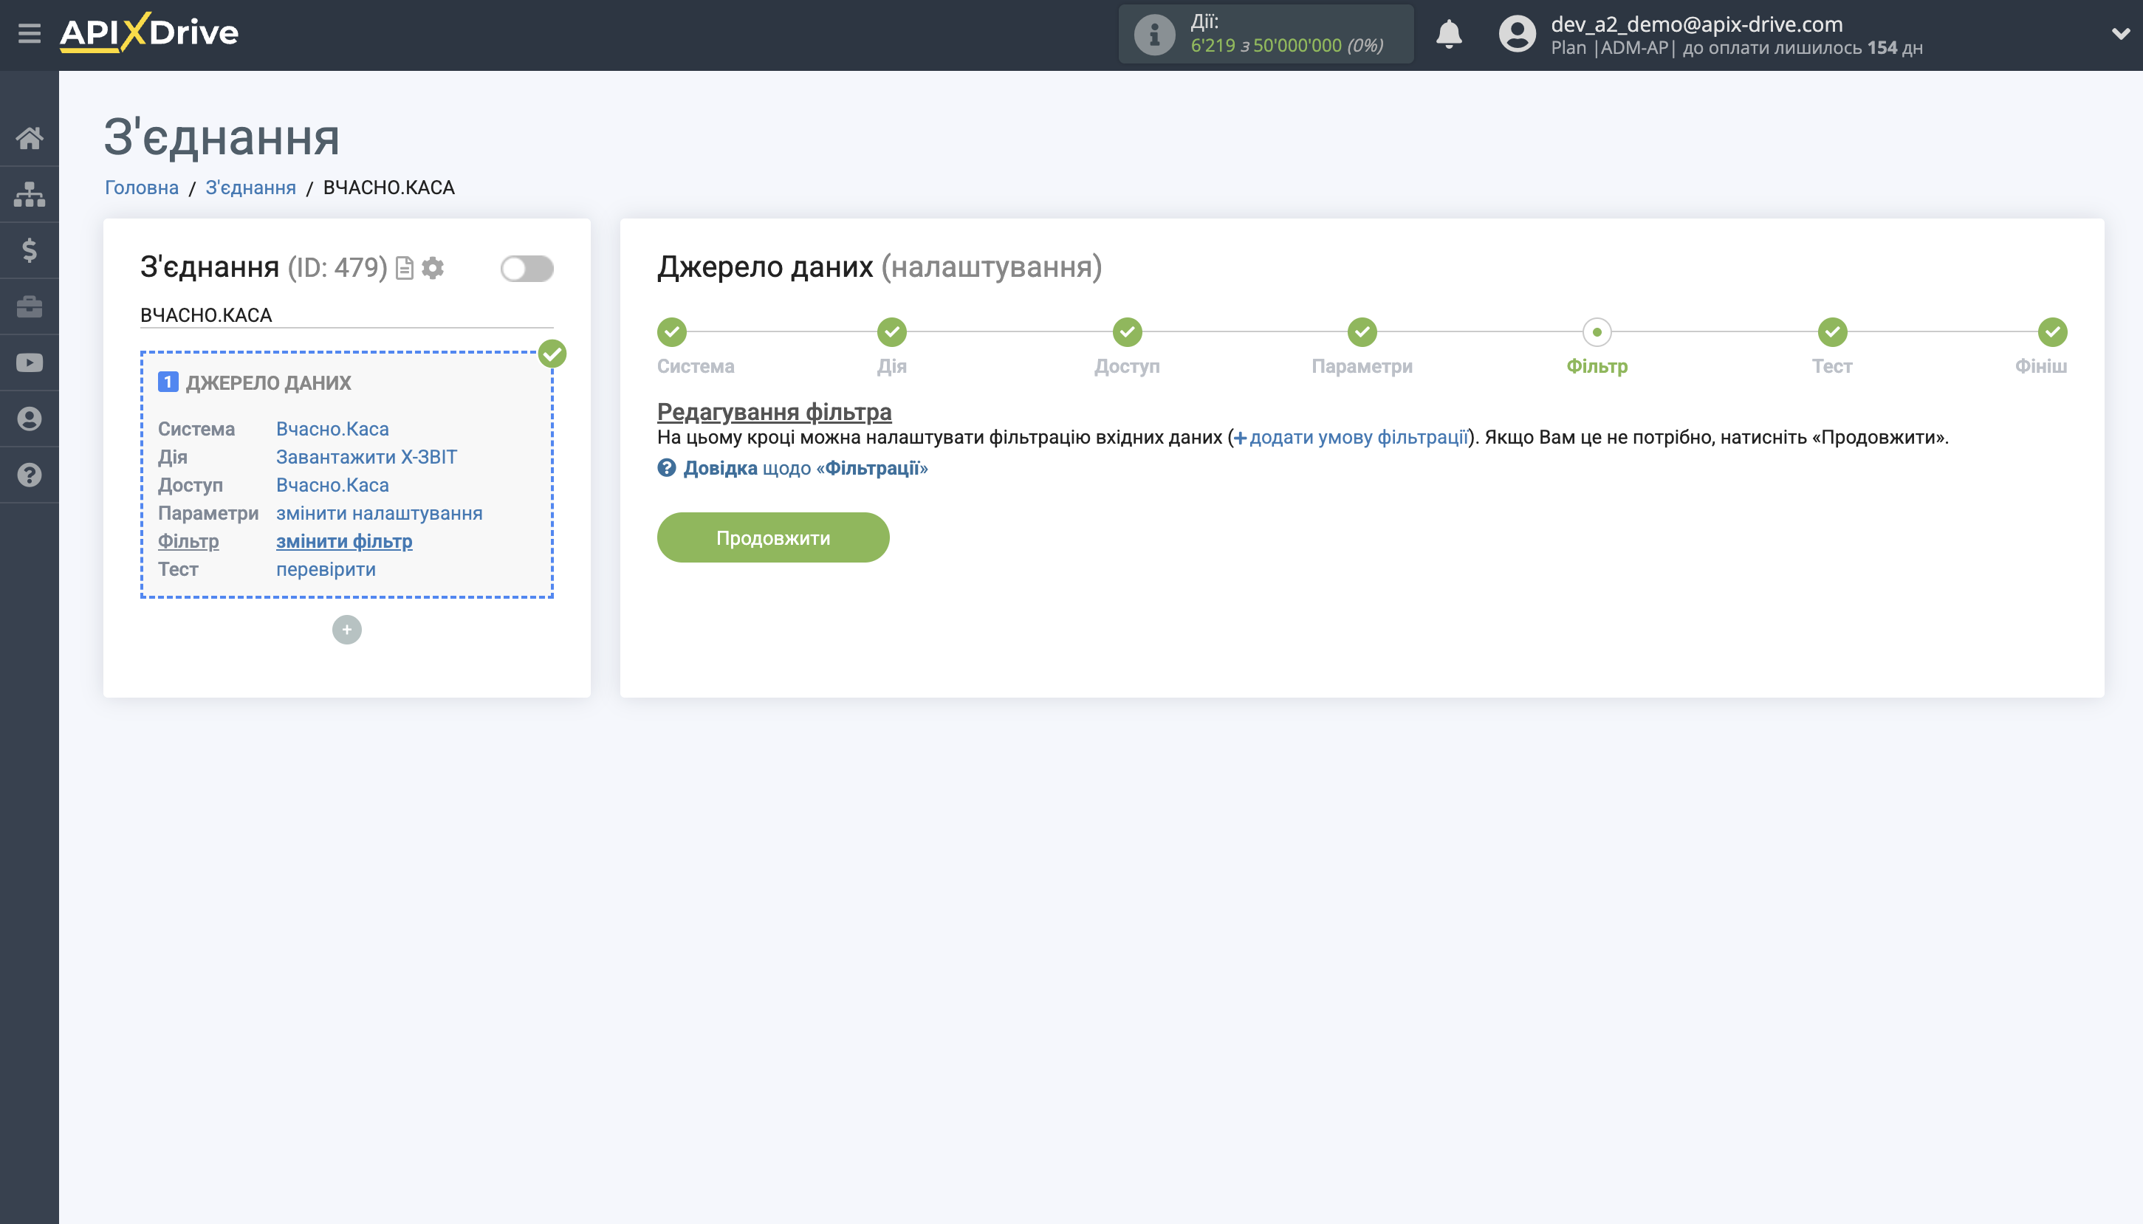Go to Home via sidebar house icon
This screenshot has width=2143, height=1224.
pyautogui.click(x=30, y=138)
